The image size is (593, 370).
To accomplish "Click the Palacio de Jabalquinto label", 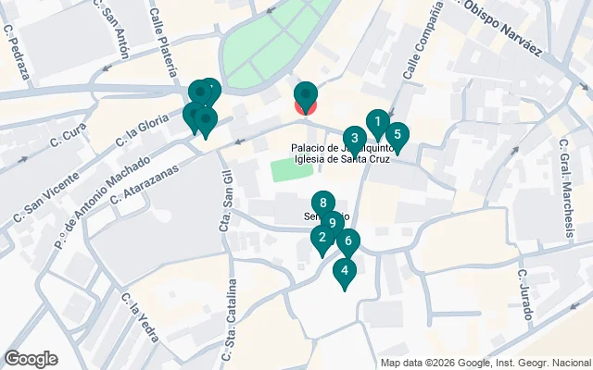I will click(x=343, y=148).
